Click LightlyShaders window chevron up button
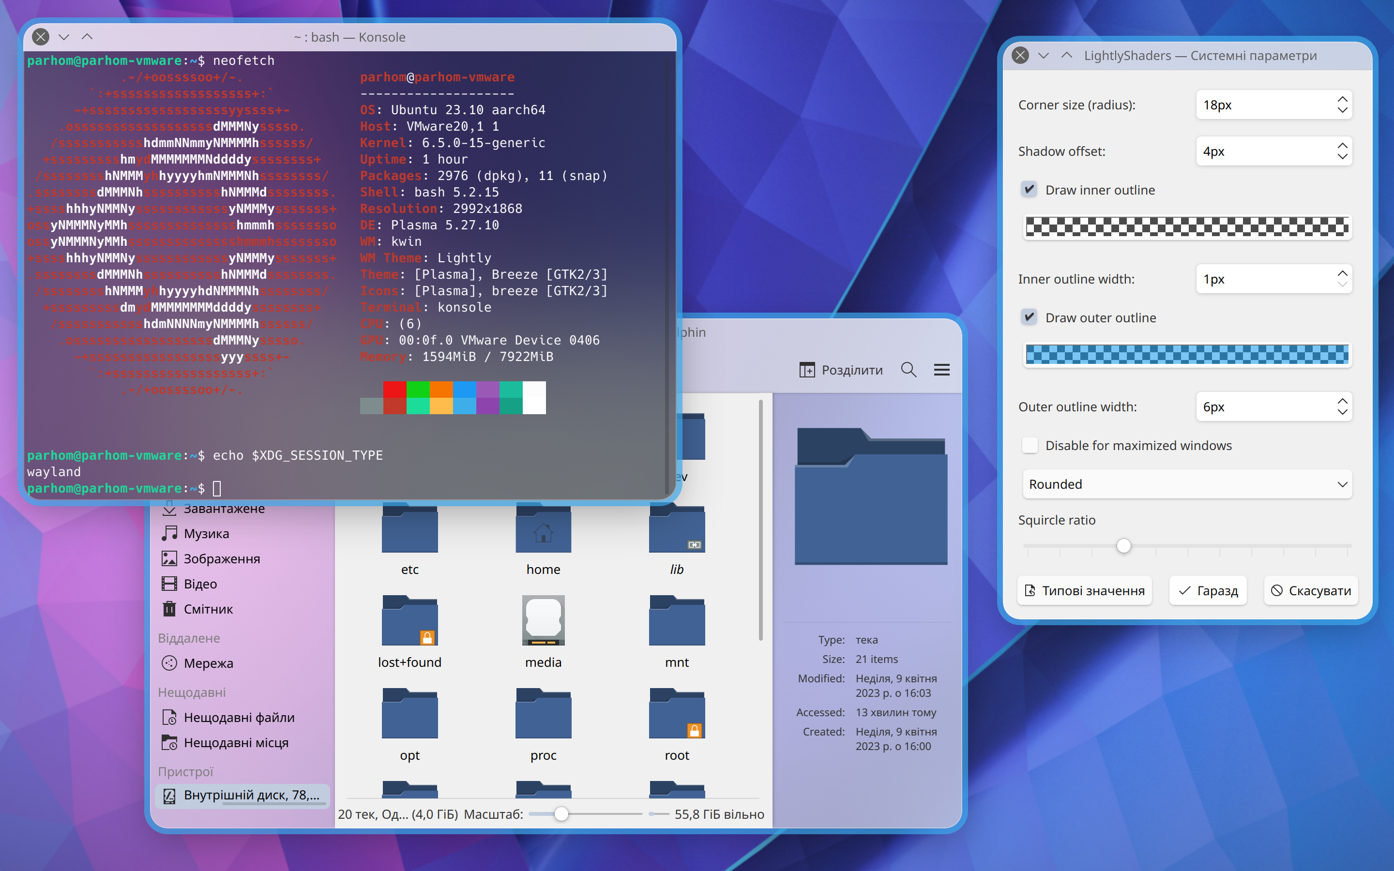The width and height of the screenshot is (1394, 871). pyautogui.click(x=1066, y=55)
